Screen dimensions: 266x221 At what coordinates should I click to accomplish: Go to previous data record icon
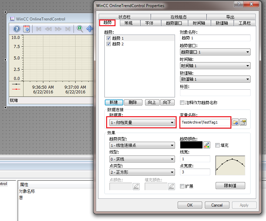point(48,29)
